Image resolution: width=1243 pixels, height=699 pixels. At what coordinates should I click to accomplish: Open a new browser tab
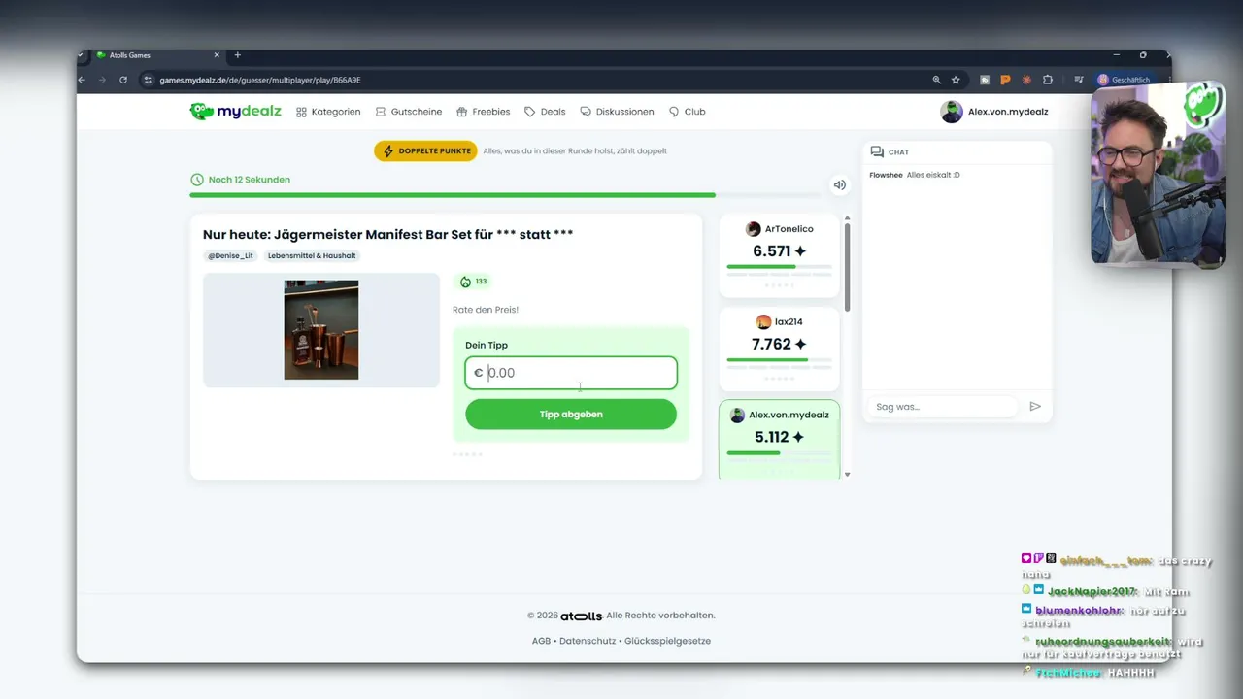click(x=237, y=55)
